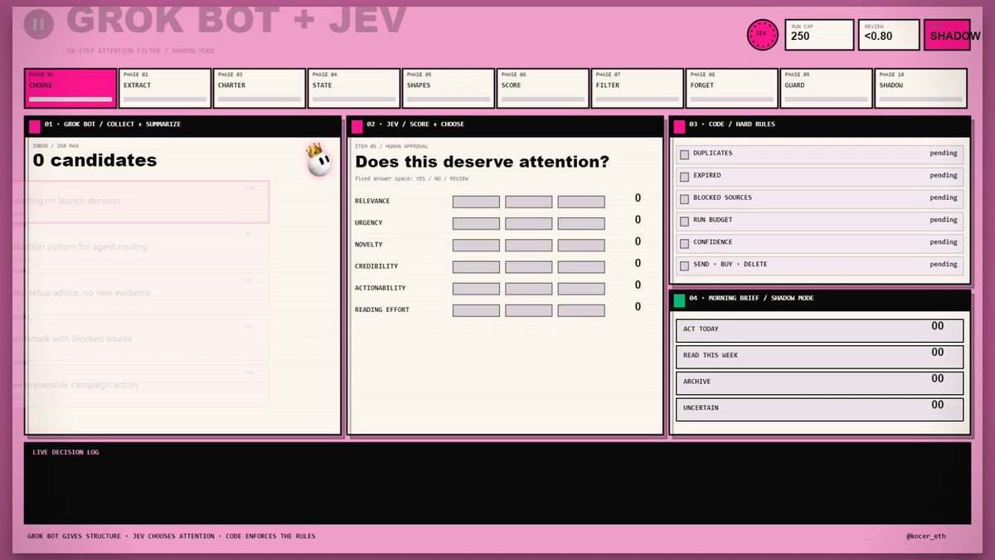
Task: Click the RELEVANCE score value 0
Action: pos(638,198)
